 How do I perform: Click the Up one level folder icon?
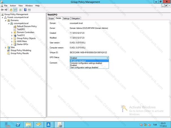(x=11, y=10)
